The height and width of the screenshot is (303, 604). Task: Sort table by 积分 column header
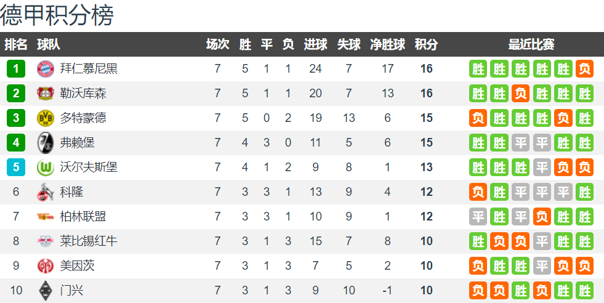pos(426,44)
